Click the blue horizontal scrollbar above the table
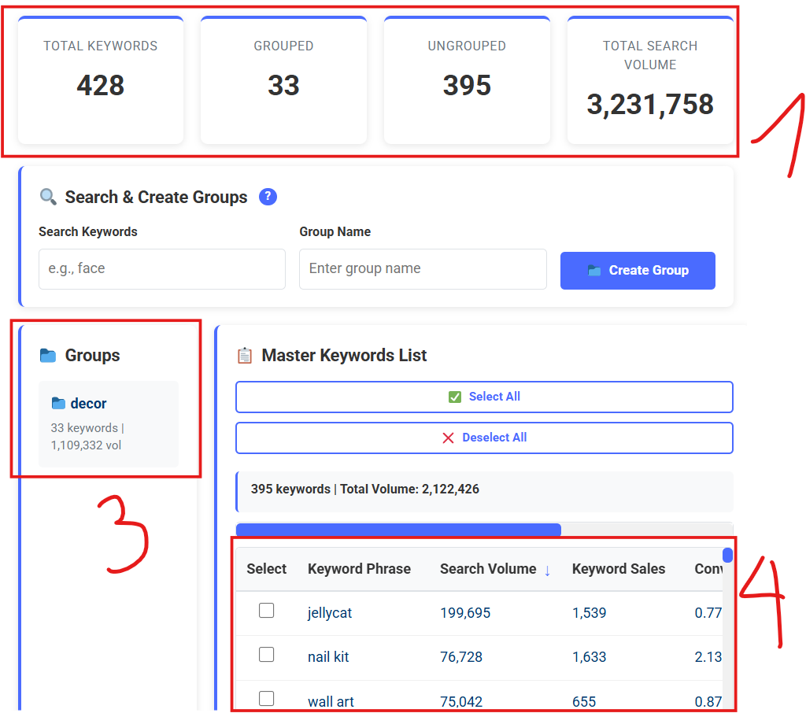Screen dimensions: 806x713 (x=398, y=530)
